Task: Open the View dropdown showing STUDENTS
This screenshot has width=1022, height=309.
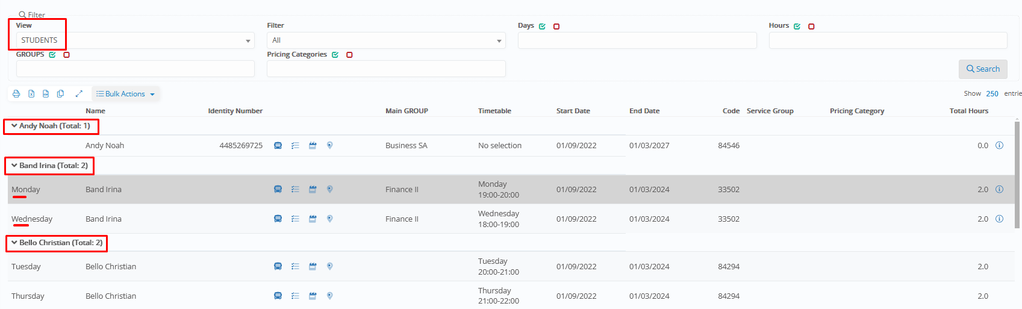Action: tap(135, 40)
